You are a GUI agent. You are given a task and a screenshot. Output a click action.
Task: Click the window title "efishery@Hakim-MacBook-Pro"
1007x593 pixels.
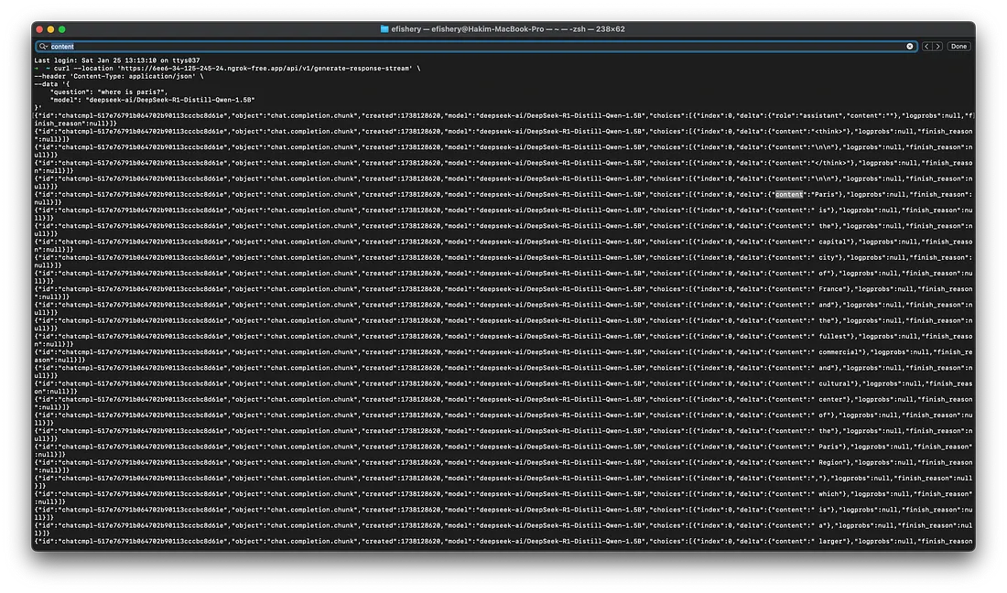pyautogui.click(x=487, y=29)
